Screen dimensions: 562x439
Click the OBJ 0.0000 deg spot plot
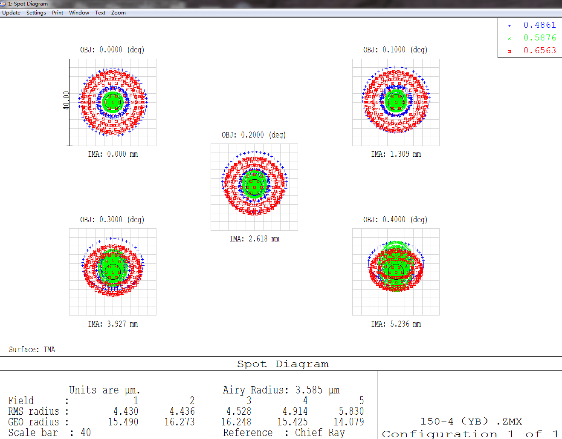point(113,102)
